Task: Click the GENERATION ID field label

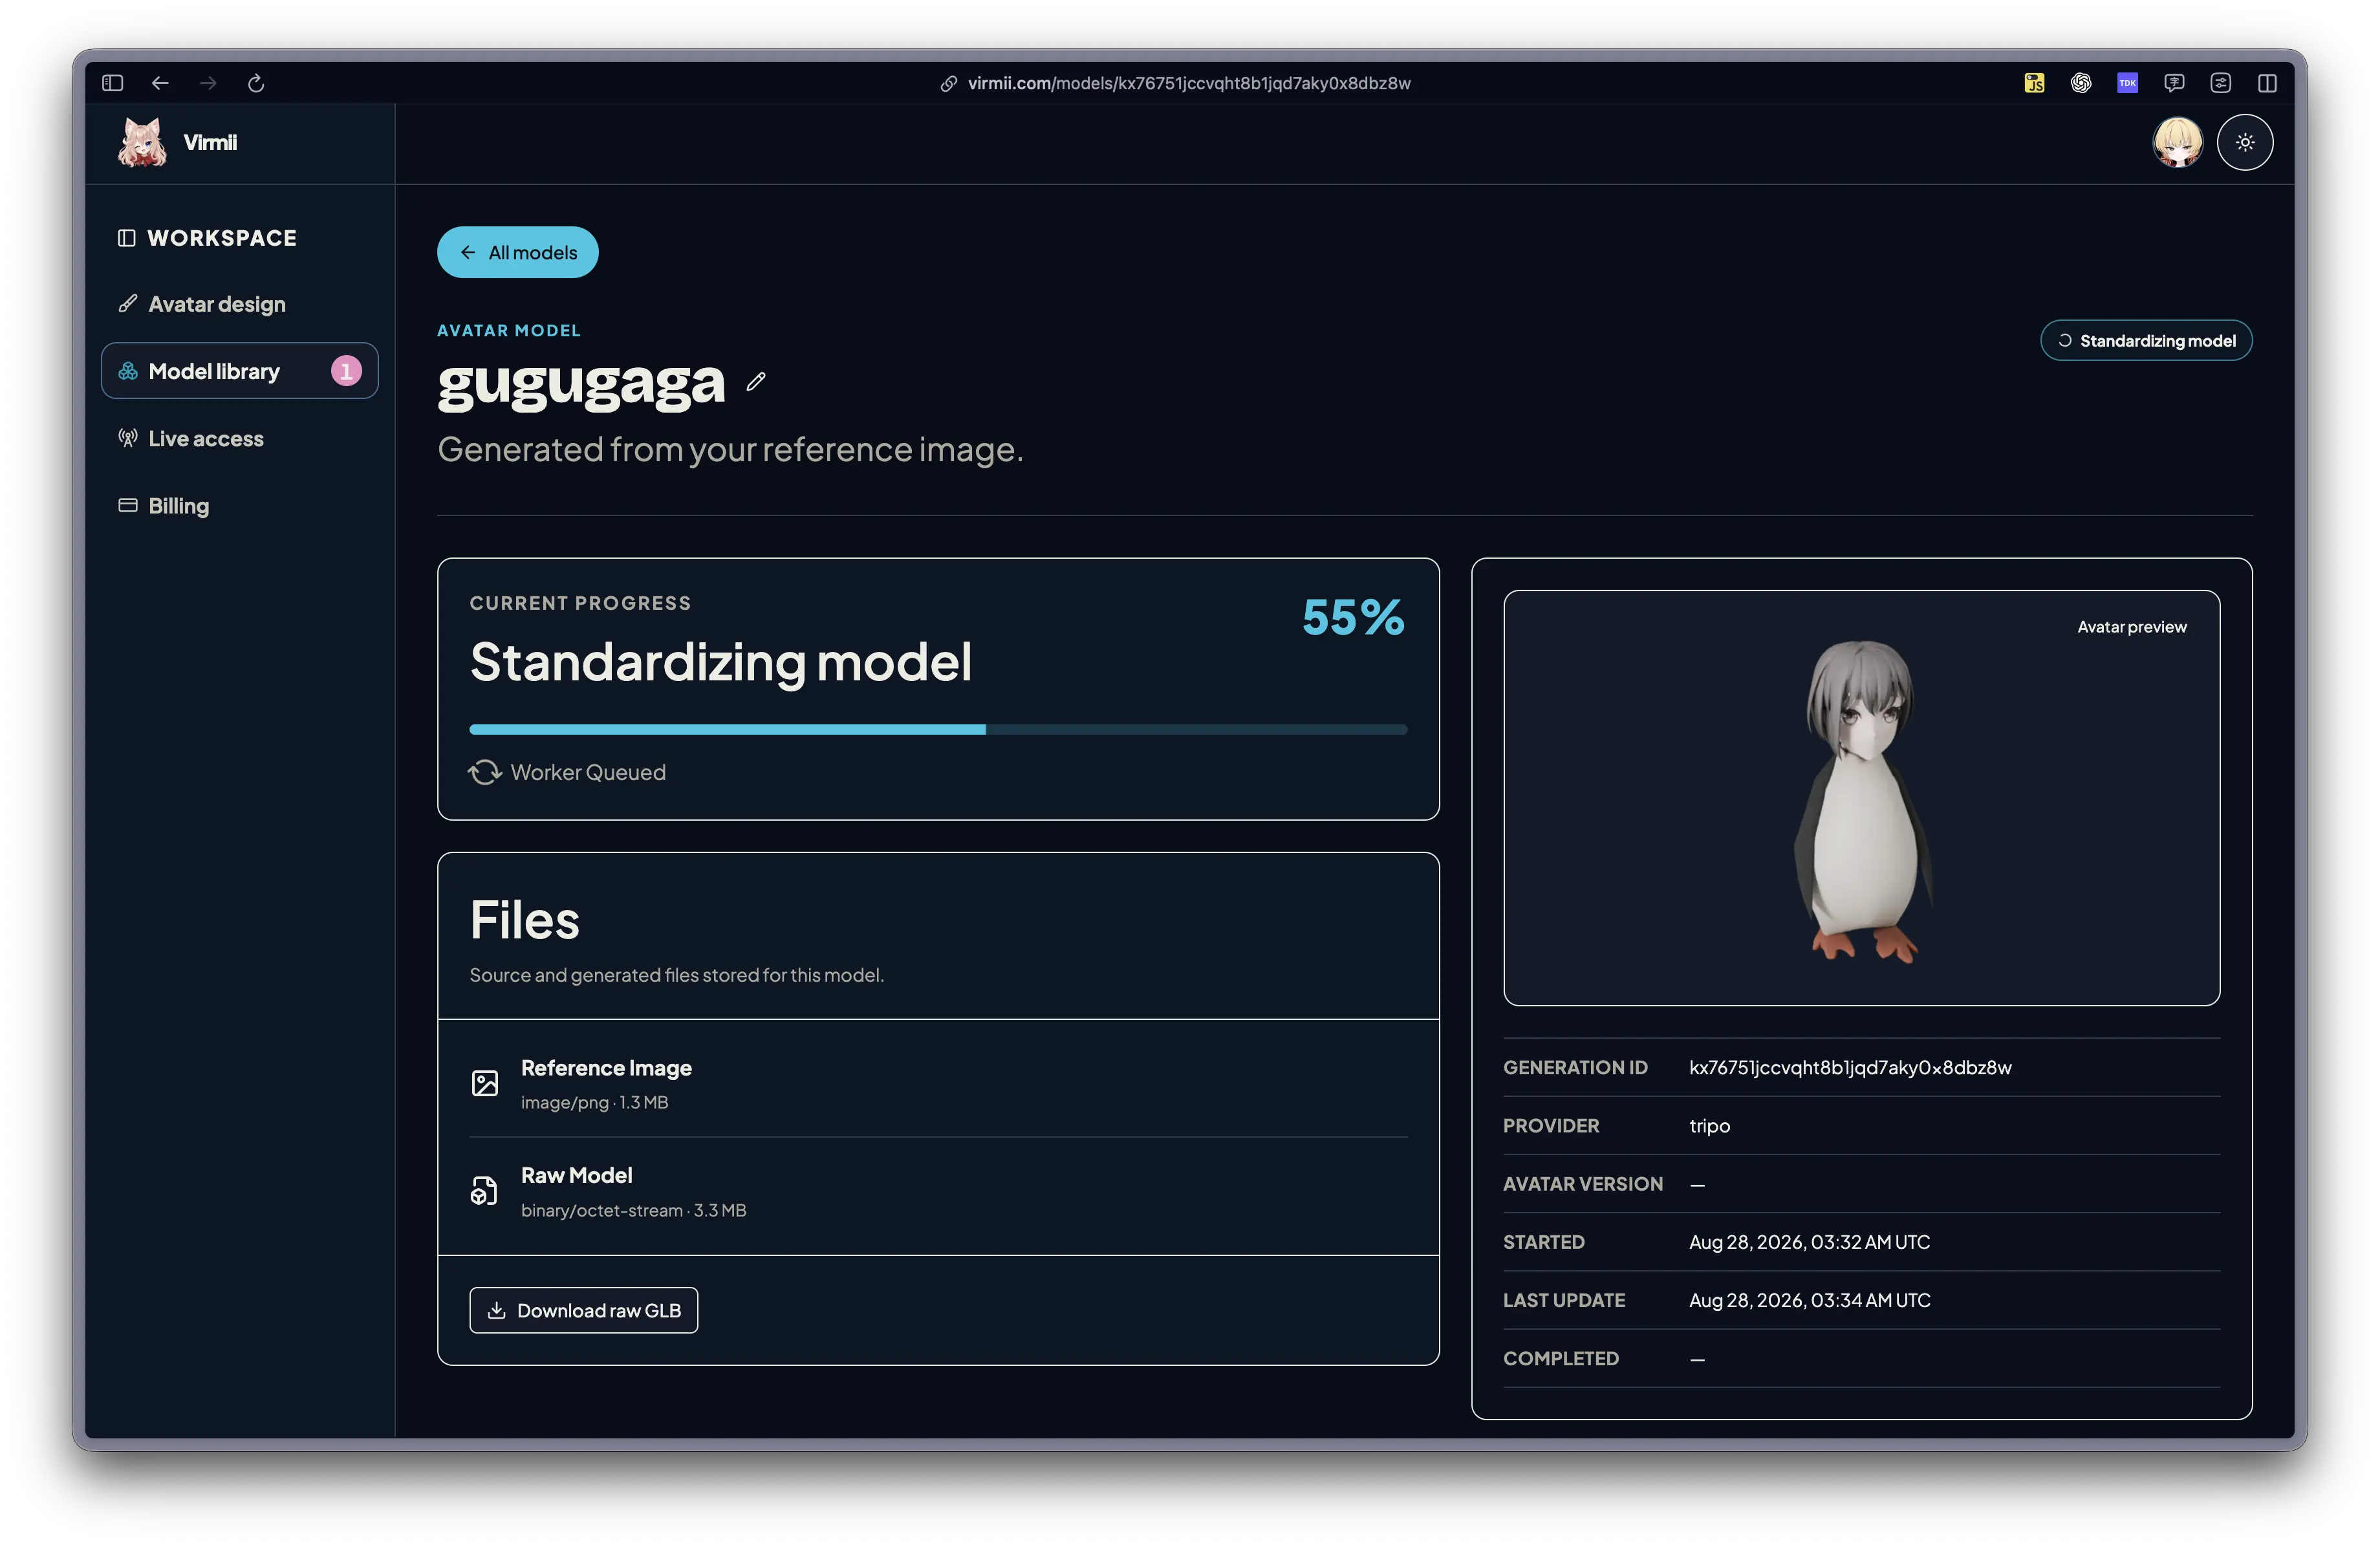Action: [1575, 1067]
